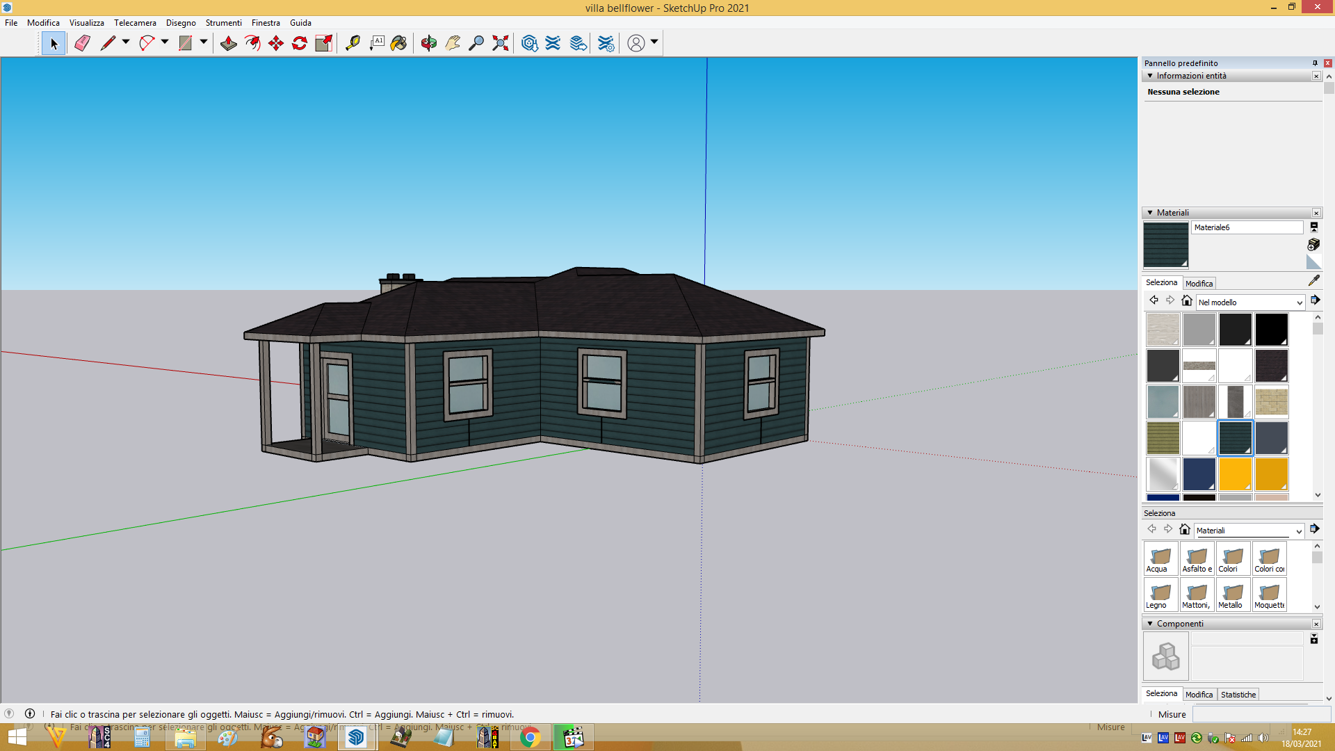Select the beige brick texture swatch
Screen dimensions: 1335x751
[x=1271, y=402]
